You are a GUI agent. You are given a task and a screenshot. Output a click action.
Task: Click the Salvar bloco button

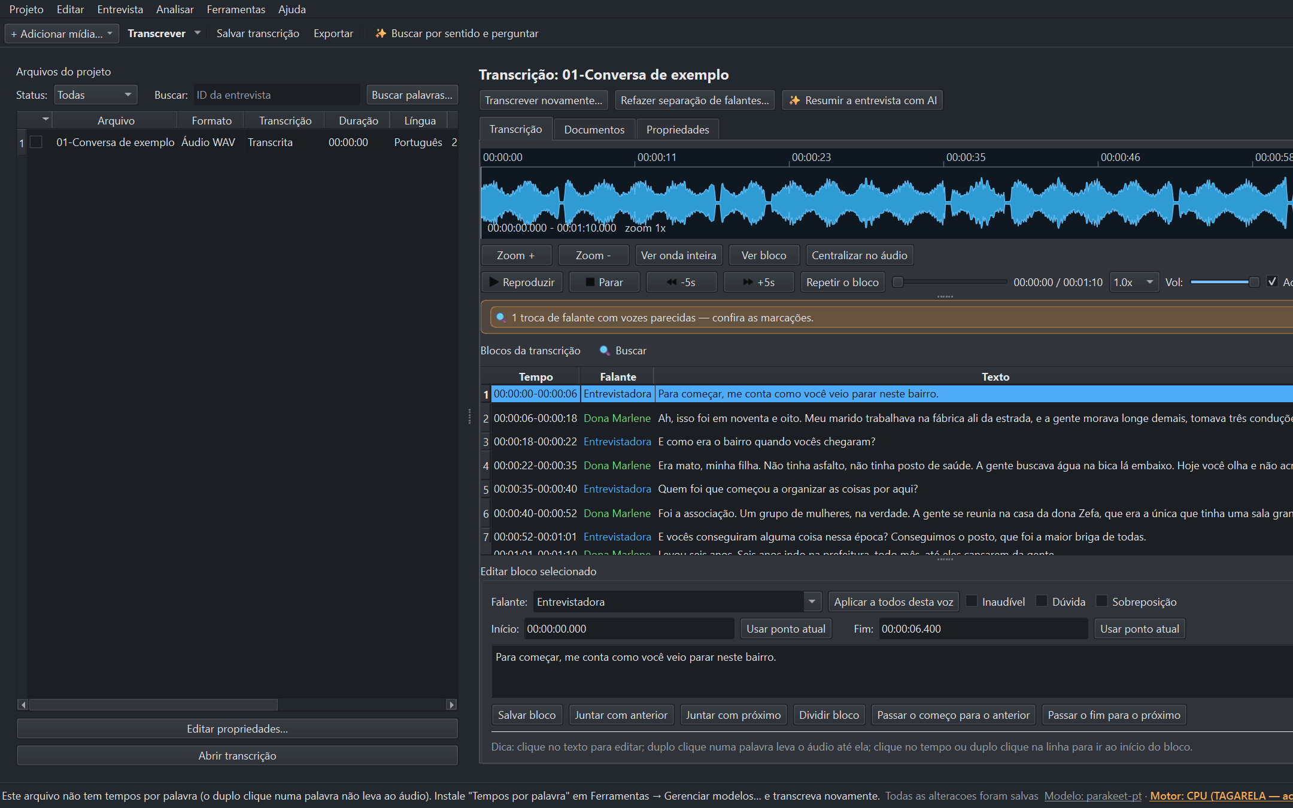click(527, 715)
